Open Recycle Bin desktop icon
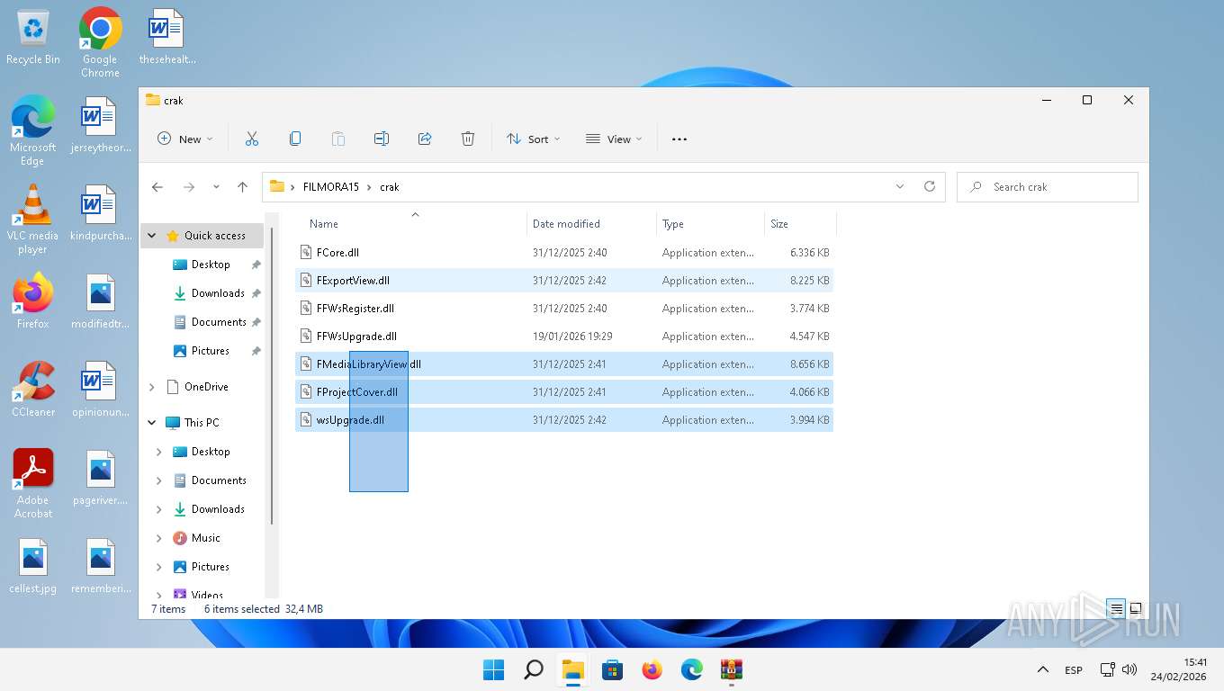Image resolution: width=1224 pixels, height=691 pixels. click(33, 38)
